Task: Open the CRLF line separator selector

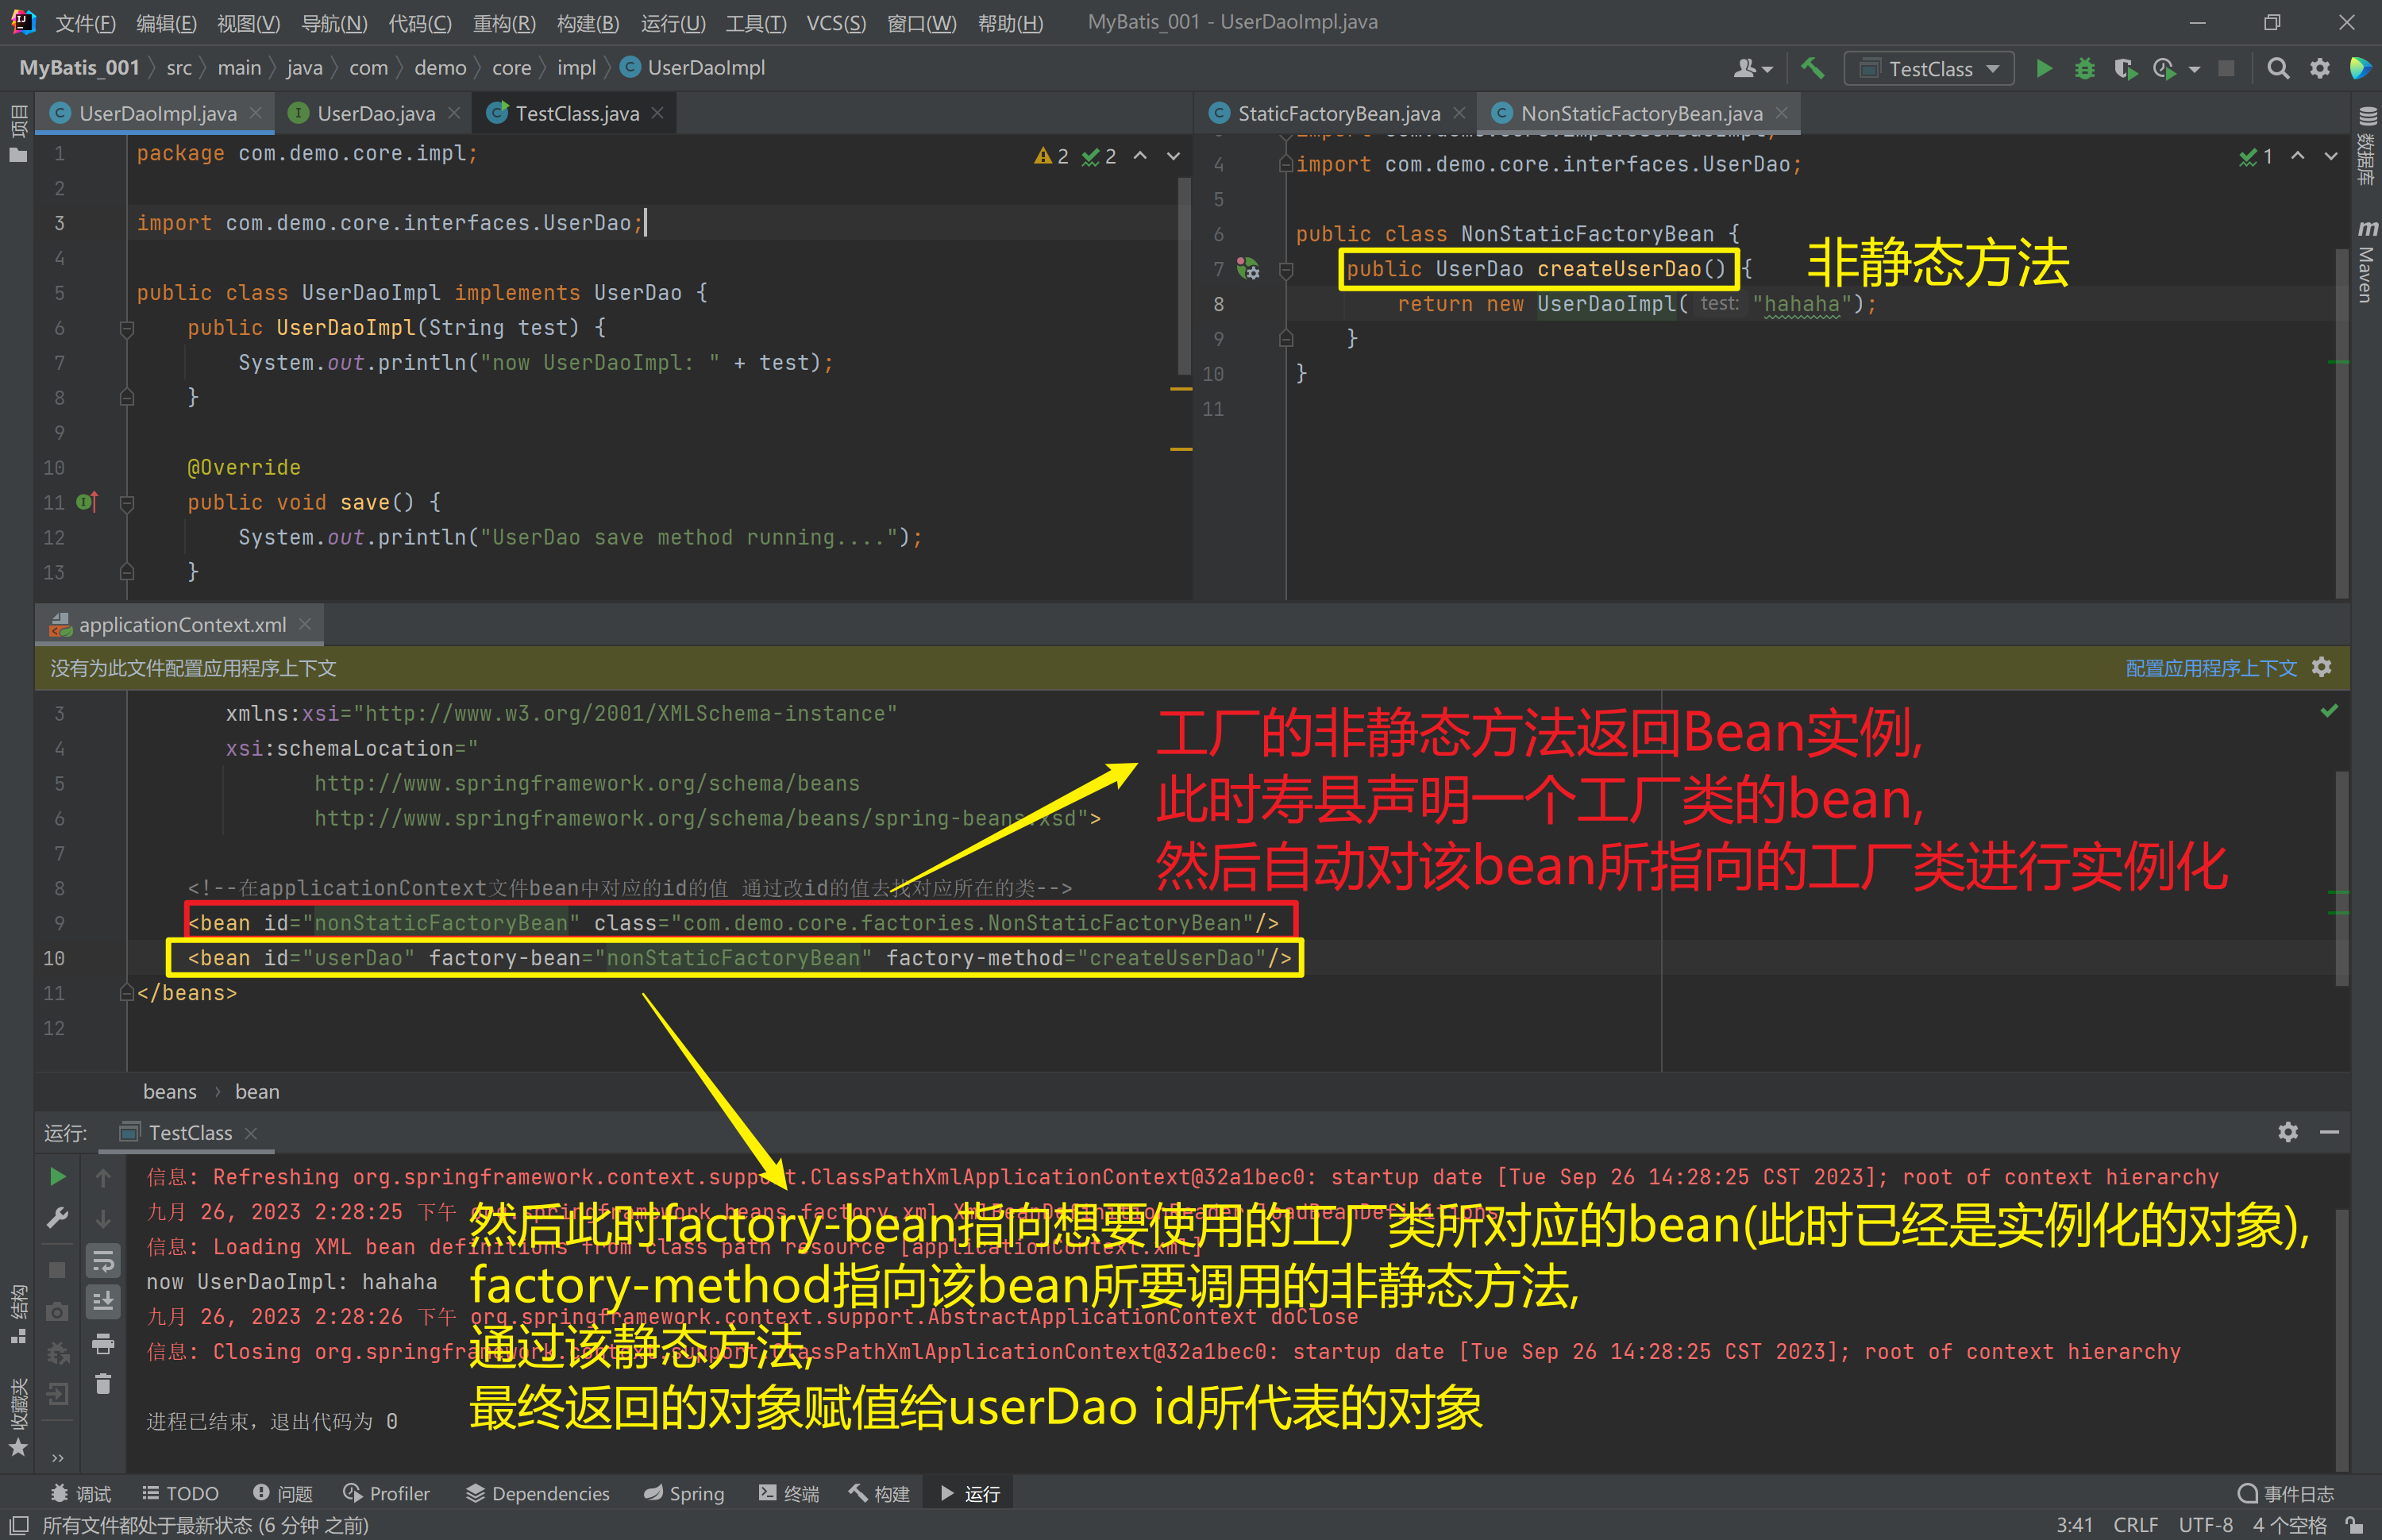Action: [x=2135, y=1525]
